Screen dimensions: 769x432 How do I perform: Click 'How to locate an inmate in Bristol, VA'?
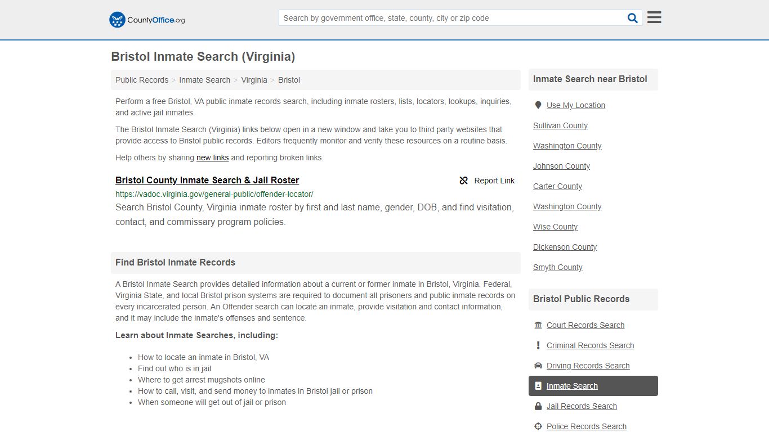pyautogui.click(x=203, y=357)
